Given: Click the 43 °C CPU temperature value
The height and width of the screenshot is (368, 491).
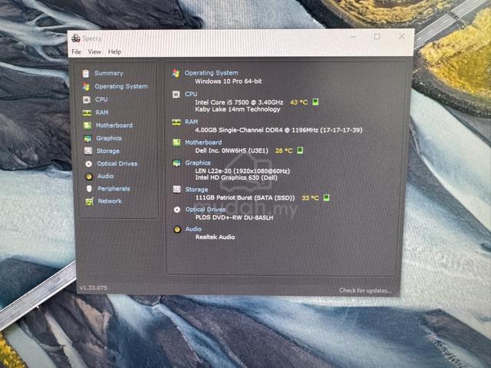Looking at the screenshot, I should tap(298, 102).
